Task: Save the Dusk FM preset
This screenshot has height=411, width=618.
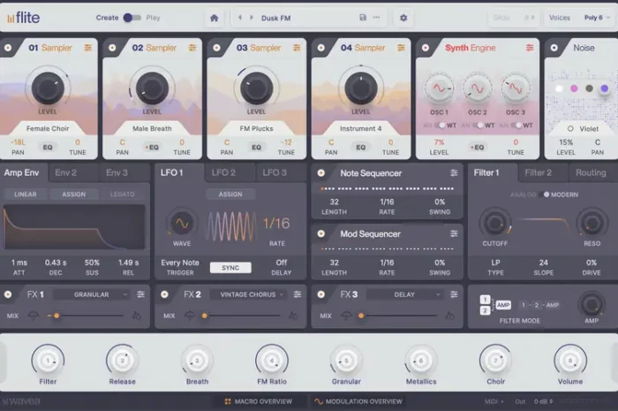Action: click(x=363, y=18)
